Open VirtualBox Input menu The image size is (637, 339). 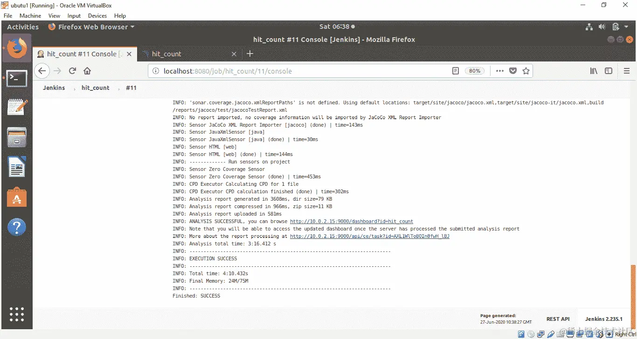pos(74,16)
